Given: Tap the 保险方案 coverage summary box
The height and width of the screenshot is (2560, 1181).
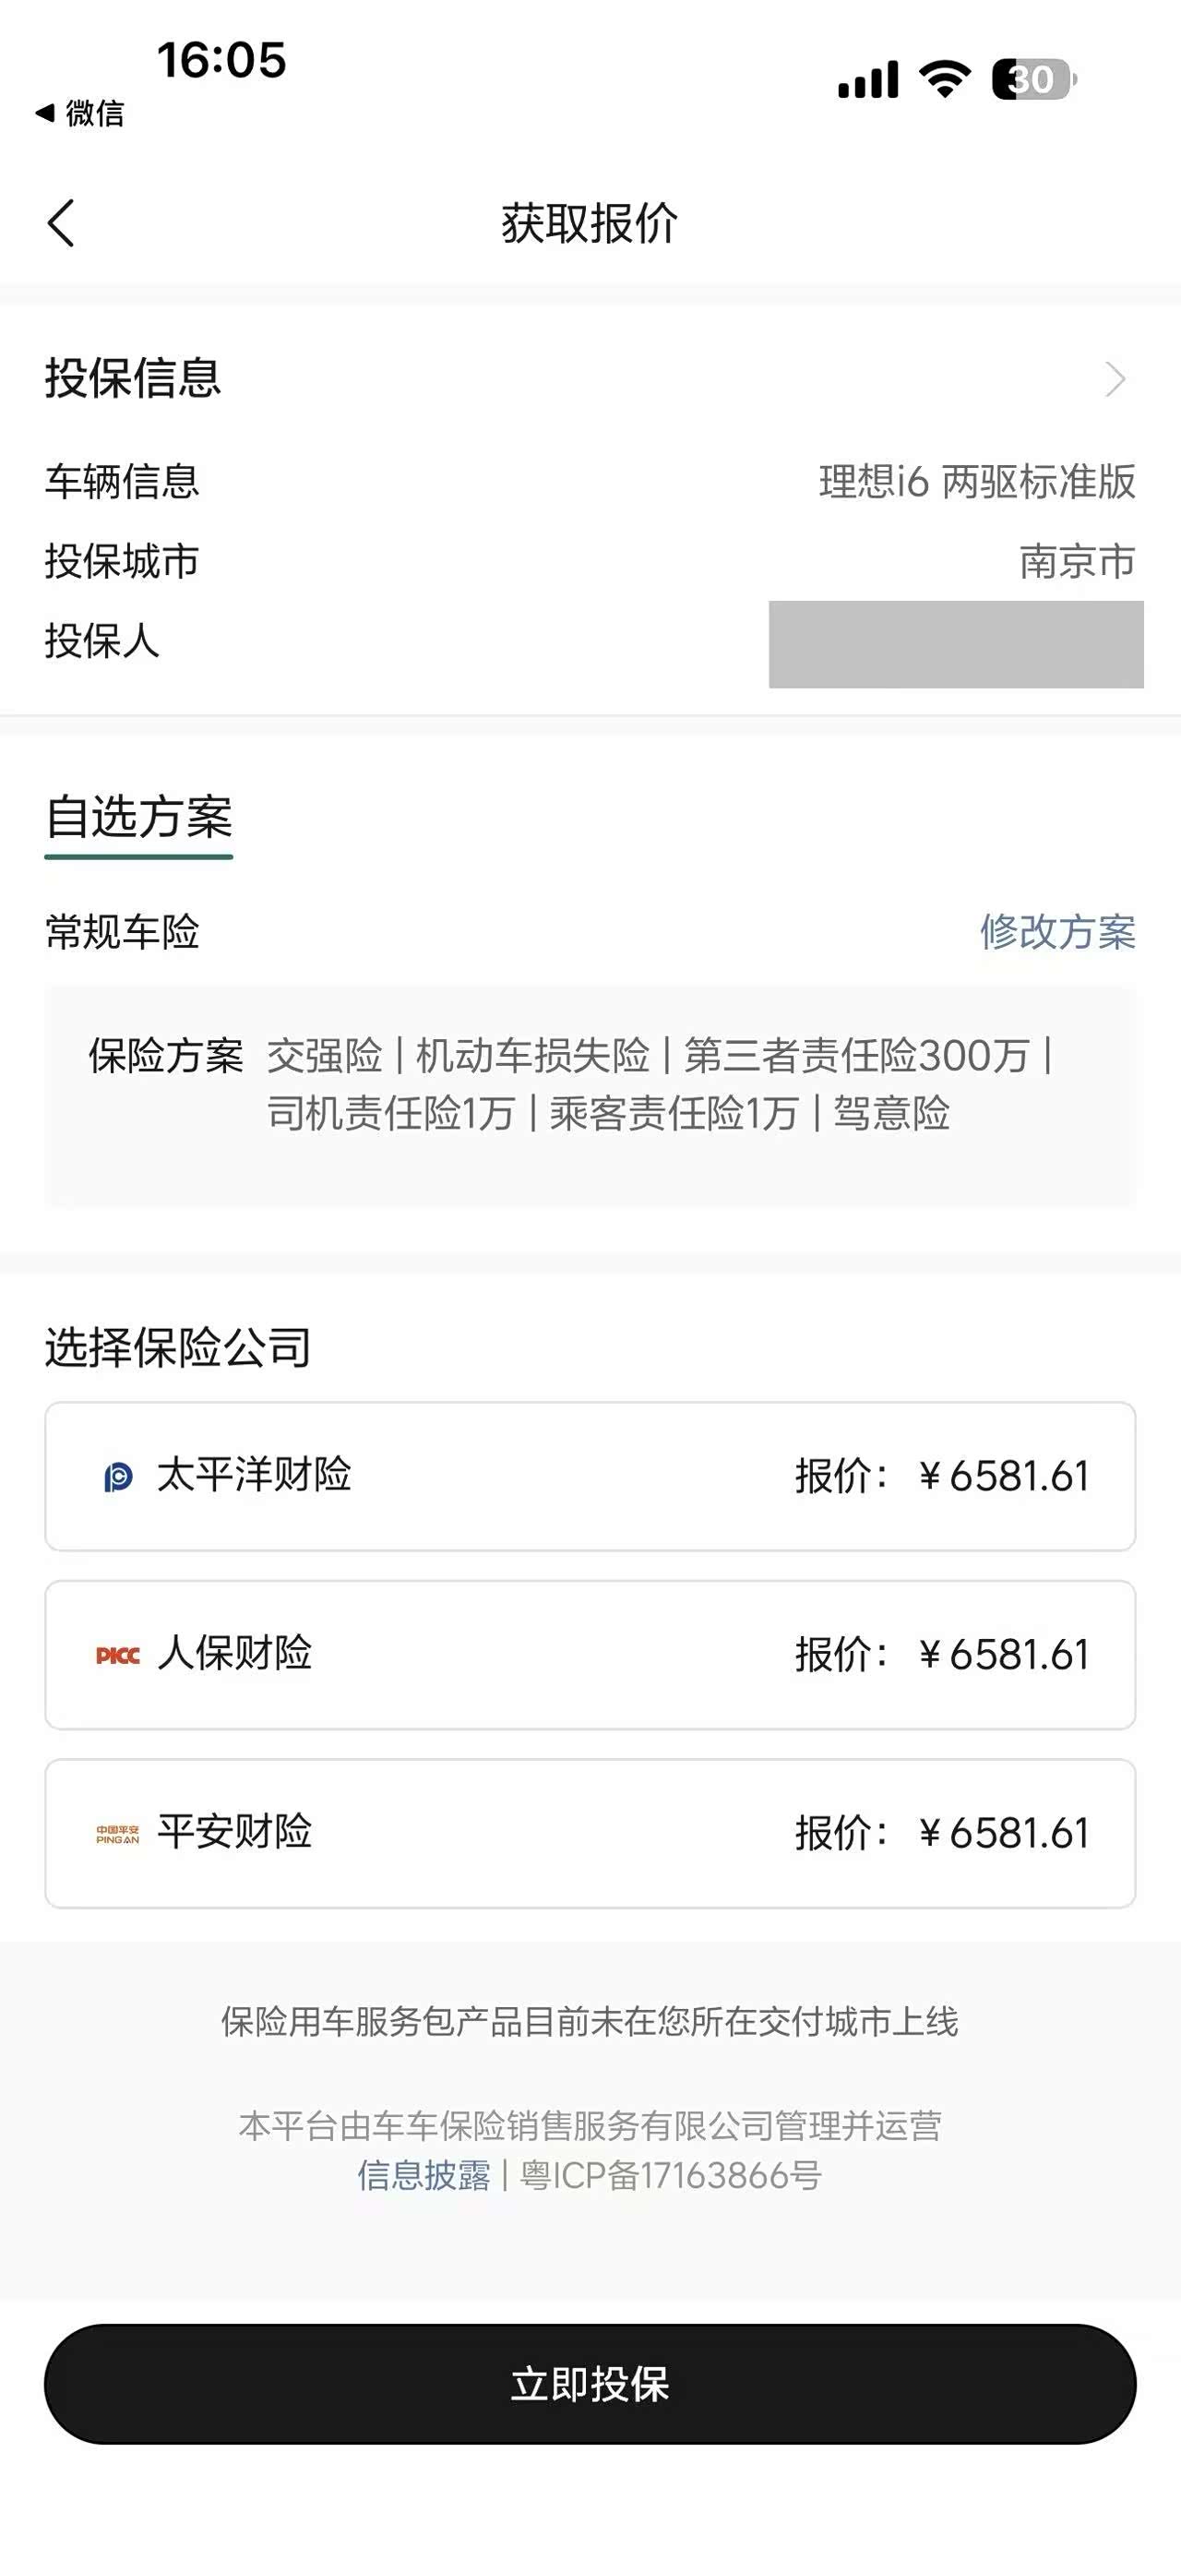Looking at the screenshot, I should click(590, 1095).
